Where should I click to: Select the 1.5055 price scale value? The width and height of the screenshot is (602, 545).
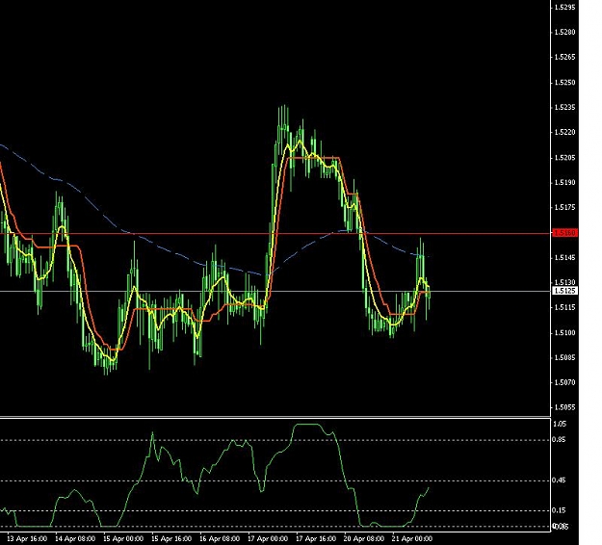click(x=564, y=407)
